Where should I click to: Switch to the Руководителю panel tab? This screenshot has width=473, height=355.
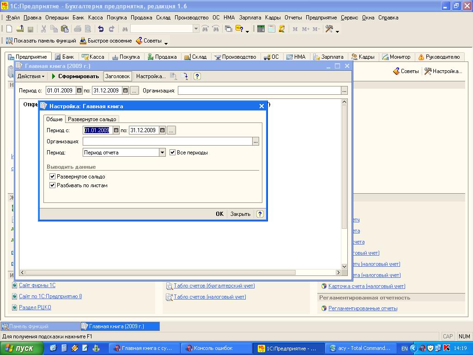[439, 57]
